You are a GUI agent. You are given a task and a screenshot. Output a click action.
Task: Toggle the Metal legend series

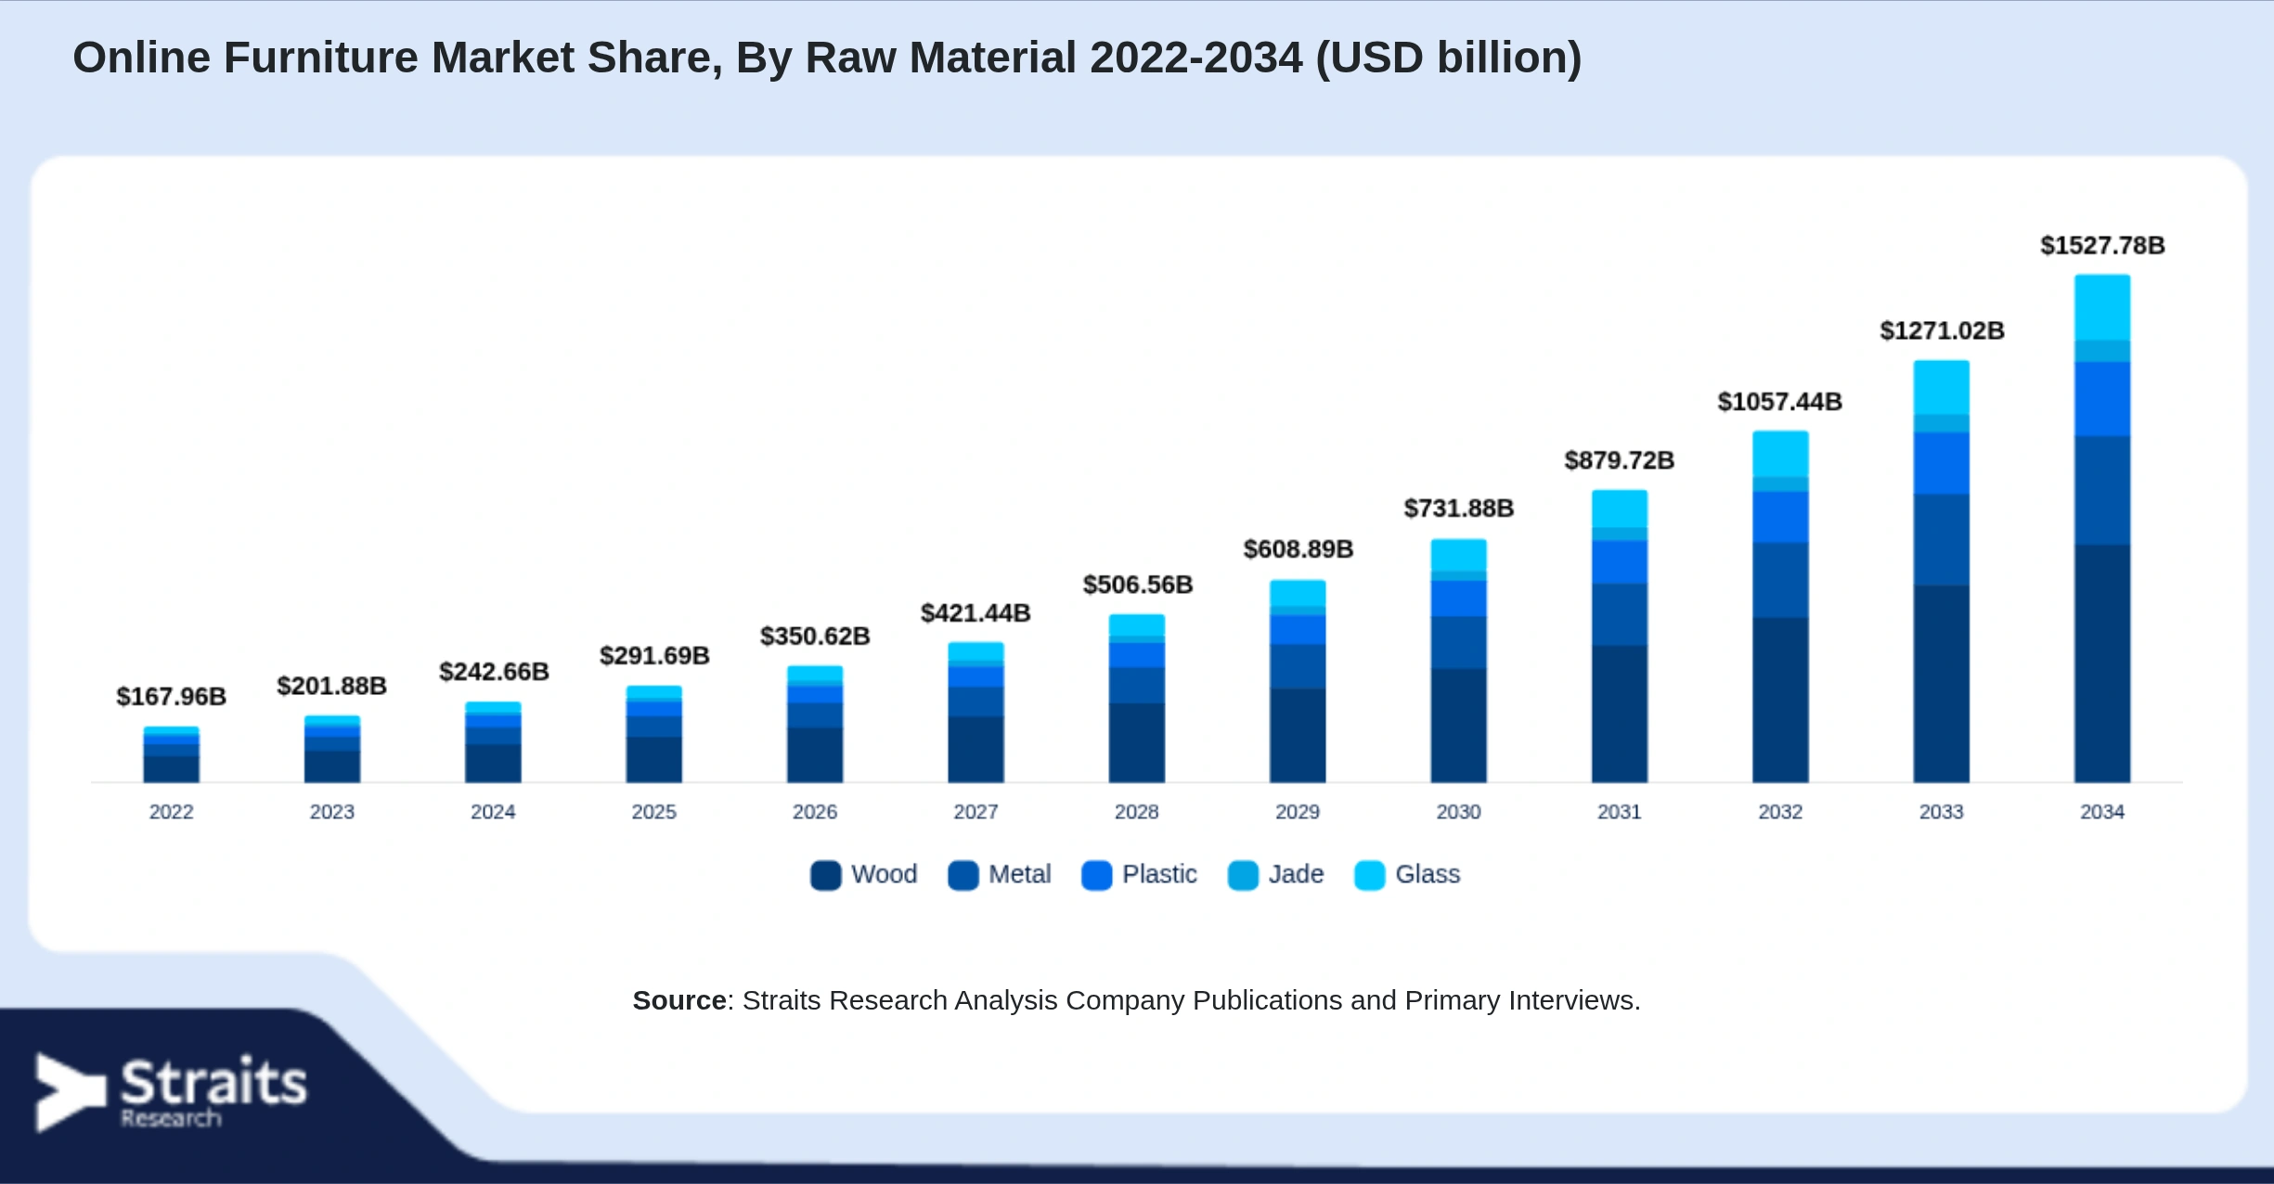point(1000,875)
